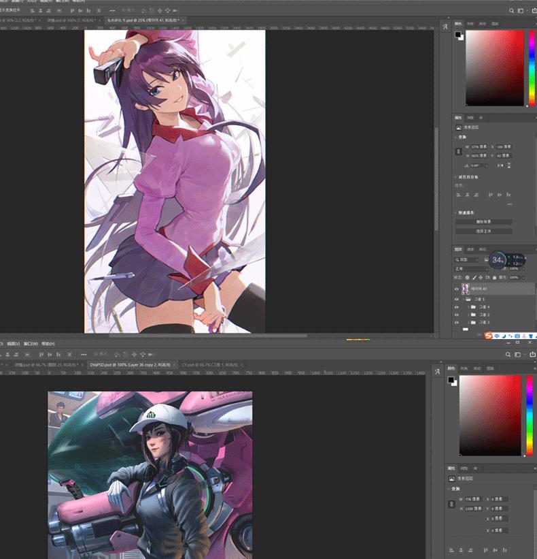The width and height of the screenshot is (537, 559).
Task: Toggle visibility of group 5 layer
Action: tap(457, 299)
